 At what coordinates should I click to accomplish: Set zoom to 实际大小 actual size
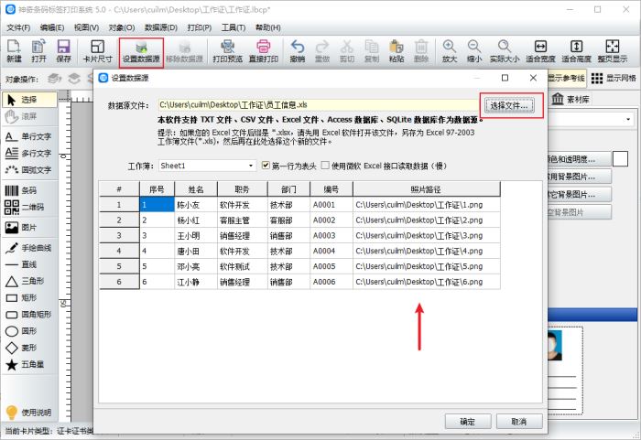coord(505,51)
